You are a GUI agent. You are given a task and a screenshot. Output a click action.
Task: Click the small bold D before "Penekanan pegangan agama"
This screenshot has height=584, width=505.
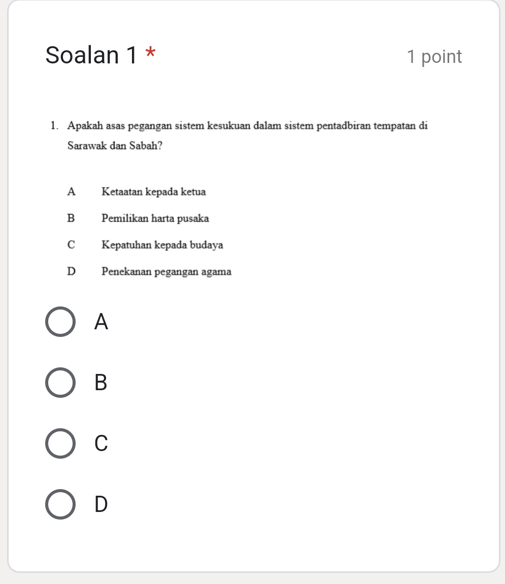71,271
